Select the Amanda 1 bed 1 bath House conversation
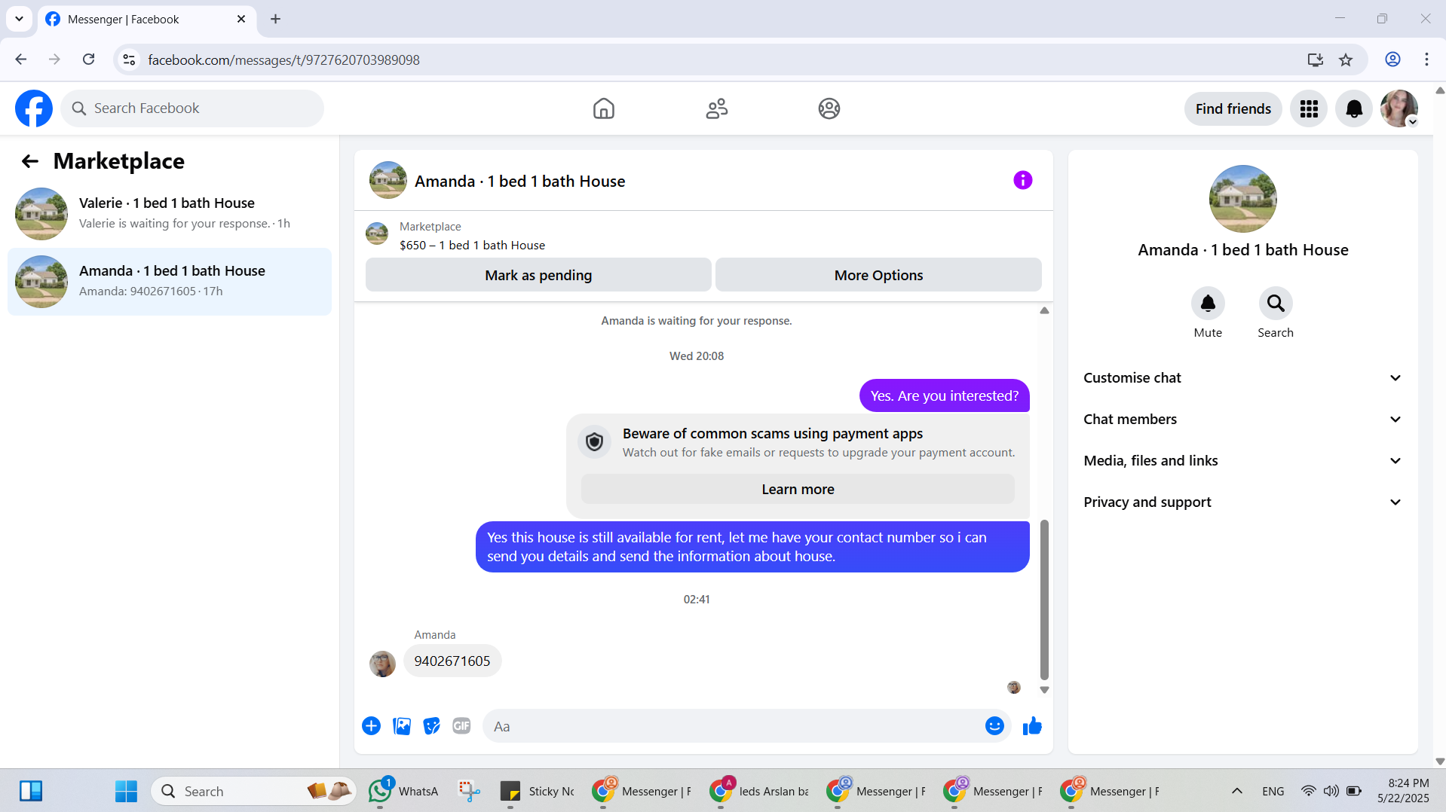The image size is (1446, 812). [170, 282]
